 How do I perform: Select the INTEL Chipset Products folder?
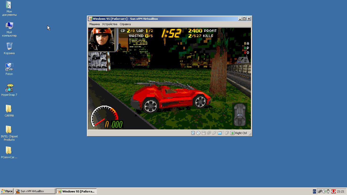pyautogui.click(x=9, y=133)
